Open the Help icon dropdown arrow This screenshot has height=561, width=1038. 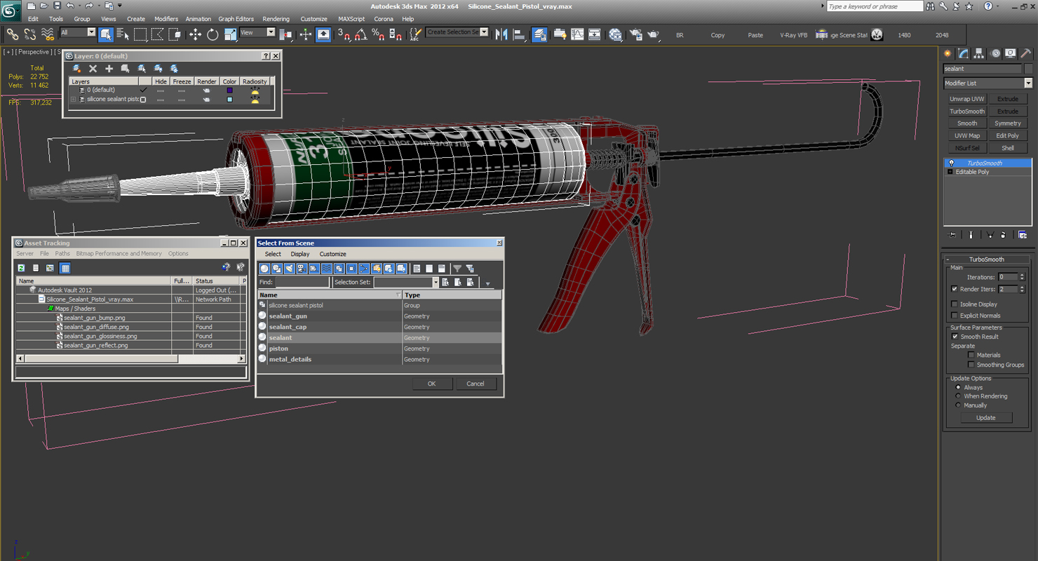click(x=998, y=6)
